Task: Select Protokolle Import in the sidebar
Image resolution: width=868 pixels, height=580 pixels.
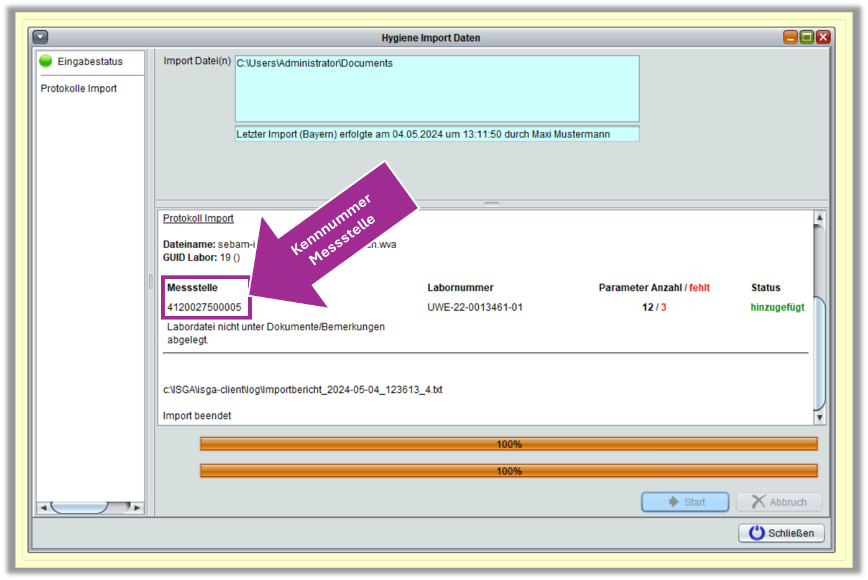Action: pyautogui.click(x=78, y=88)
